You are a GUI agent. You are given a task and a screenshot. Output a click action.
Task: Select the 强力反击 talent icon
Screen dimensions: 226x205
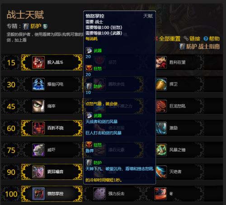click(x=99, y=194)
